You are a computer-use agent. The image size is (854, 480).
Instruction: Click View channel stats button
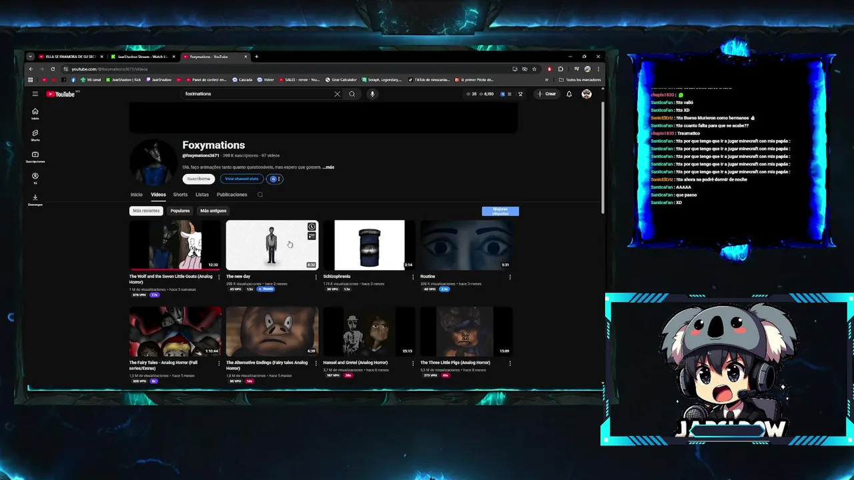click(242, 179)
